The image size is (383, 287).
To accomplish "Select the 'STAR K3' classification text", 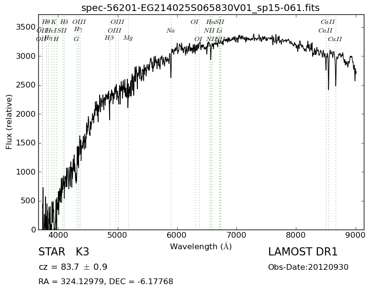I will click(x=64, y=252).
